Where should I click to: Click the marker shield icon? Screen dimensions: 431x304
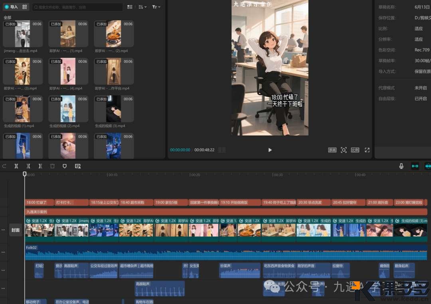pos(65,166)
